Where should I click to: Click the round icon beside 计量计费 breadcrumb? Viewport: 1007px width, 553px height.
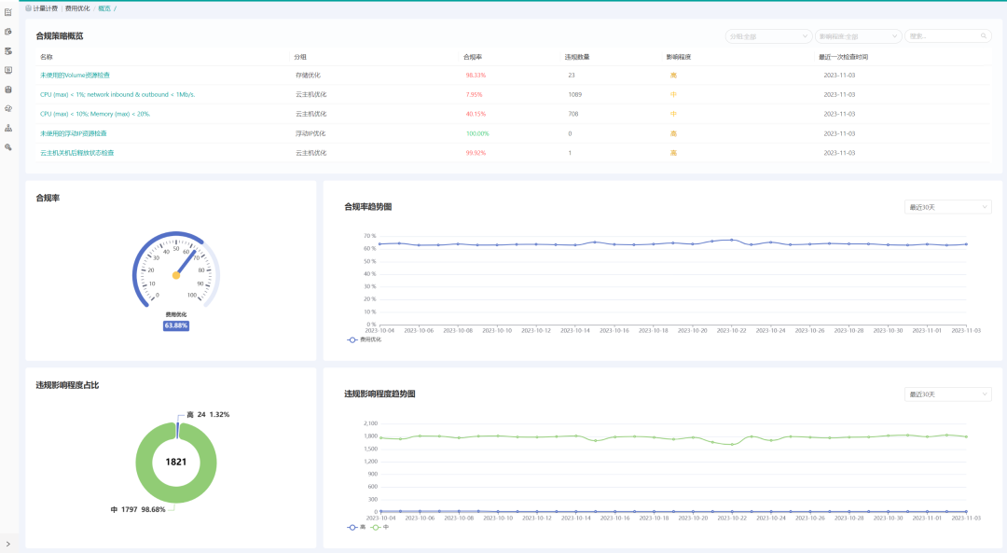[x=28, y=8]
